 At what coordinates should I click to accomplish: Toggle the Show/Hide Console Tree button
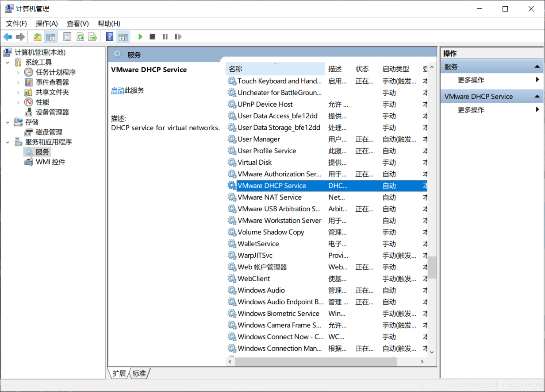[51, 37]
